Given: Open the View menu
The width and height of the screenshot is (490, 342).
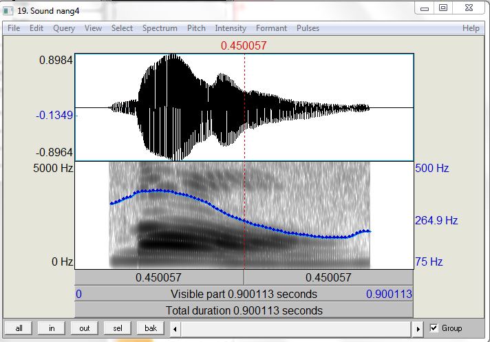Looking at the screenshot, I should tap(93, 28).
